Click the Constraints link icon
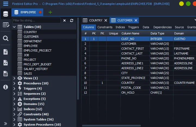The height and width of the screenshot is (127, 196). tap(20, 114)
